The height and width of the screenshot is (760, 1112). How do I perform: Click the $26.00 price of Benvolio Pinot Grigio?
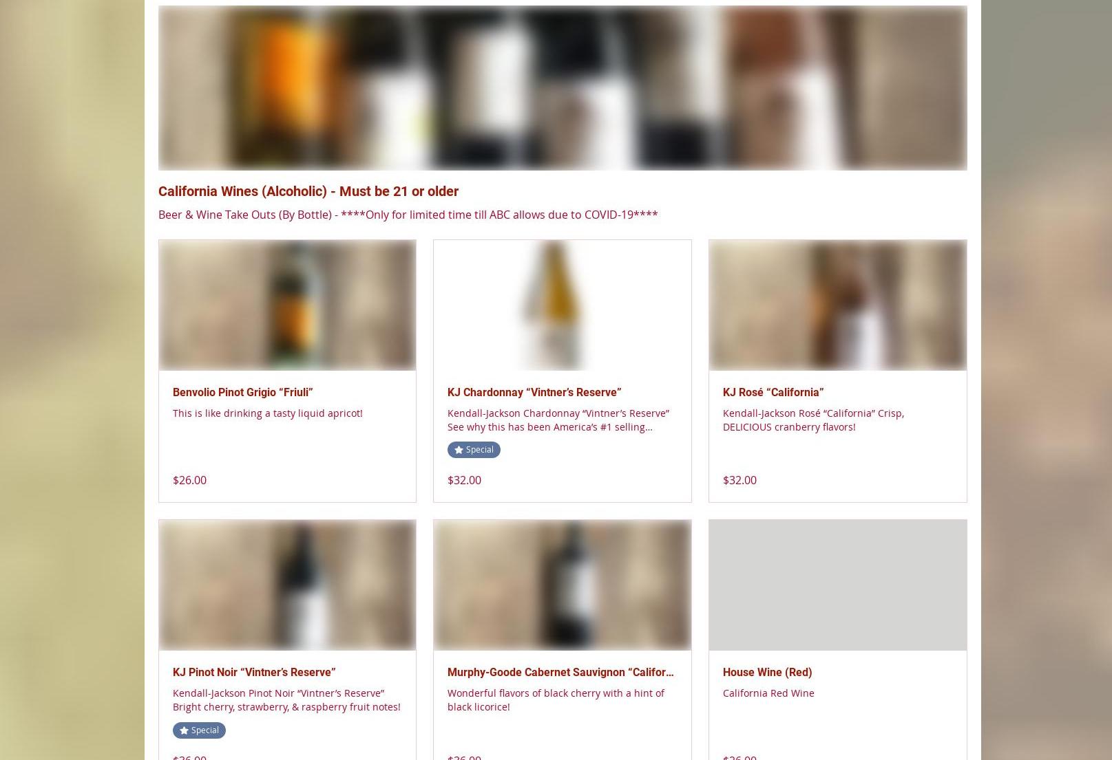pyautogui.click(x=189, y=480)
